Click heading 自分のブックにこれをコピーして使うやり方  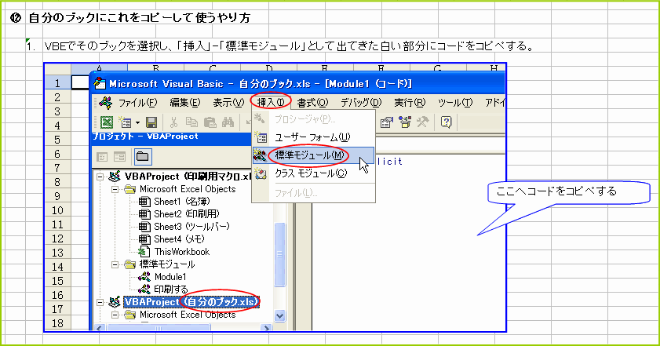tap(140, 18)
